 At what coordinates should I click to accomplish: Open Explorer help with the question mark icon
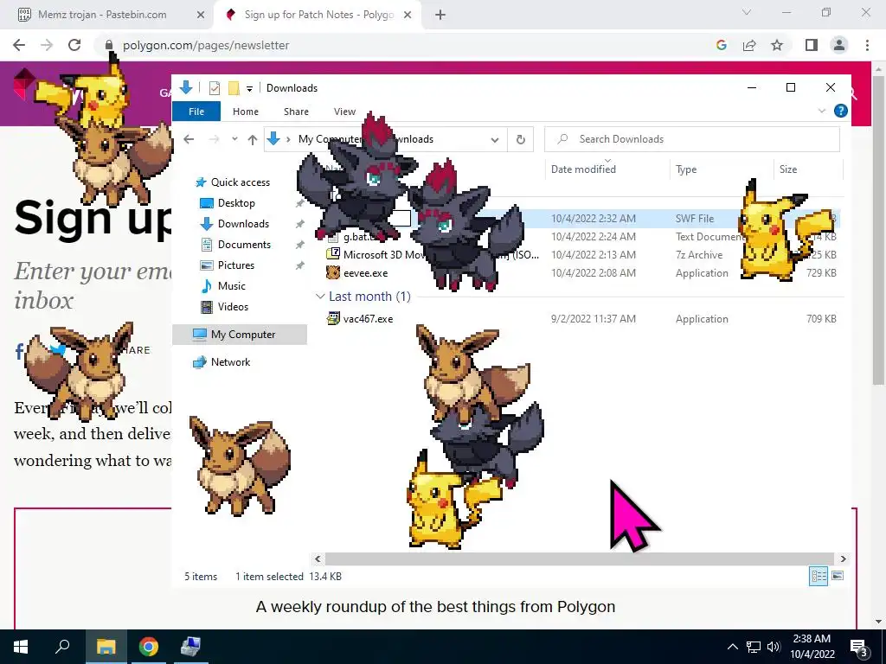[840, 112]
